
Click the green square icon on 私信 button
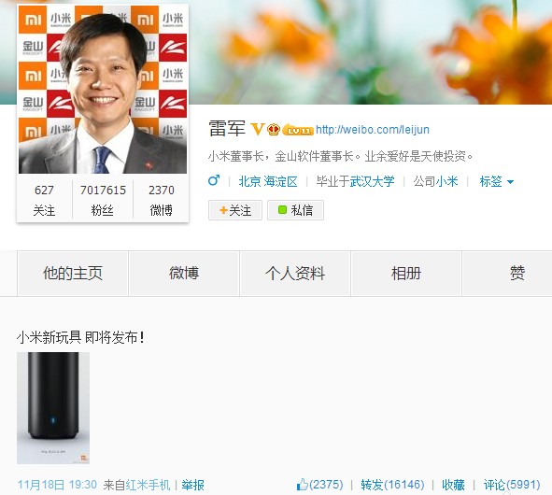pyautogui.click(x=282, y=210)
